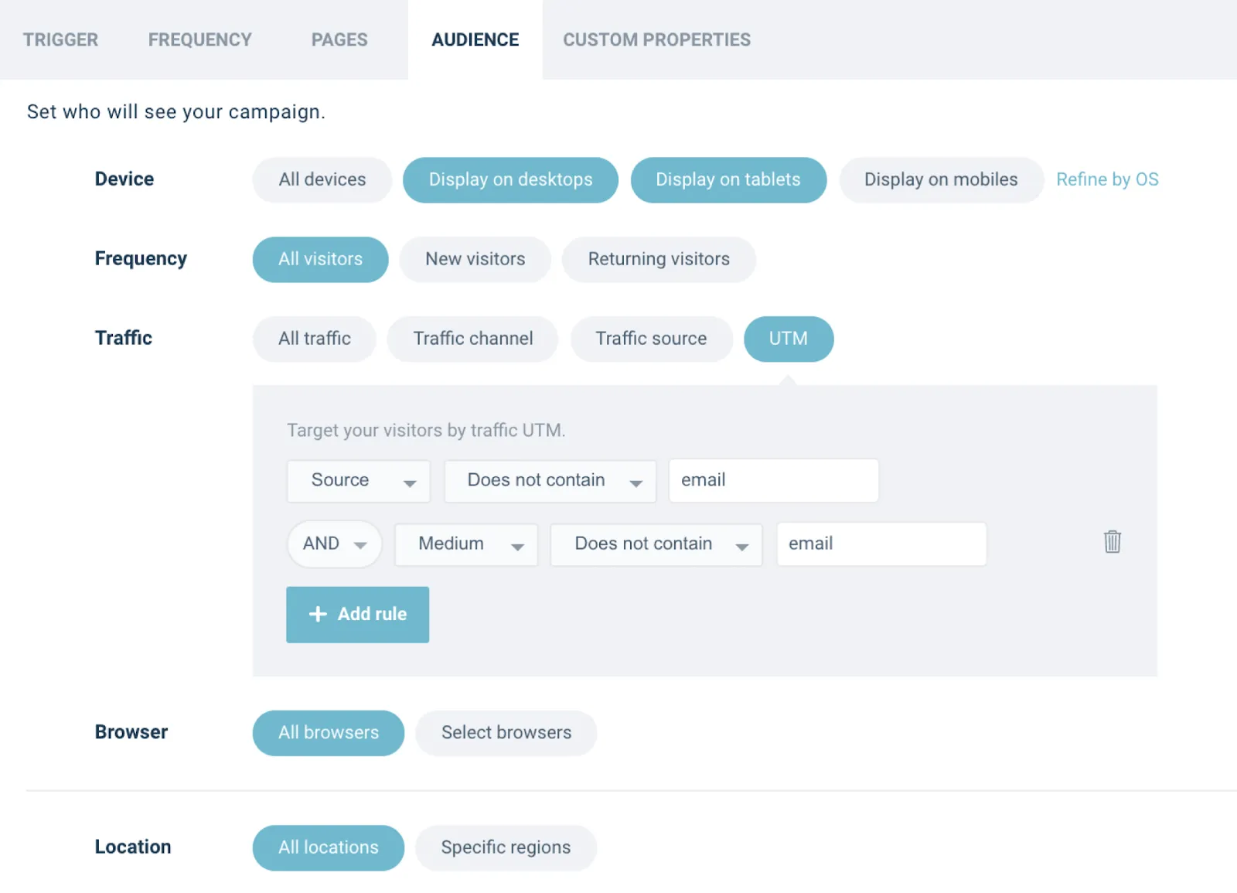Choose Select browsers option
Viewport: 1237px width, 893px height.
pos(506,733)
